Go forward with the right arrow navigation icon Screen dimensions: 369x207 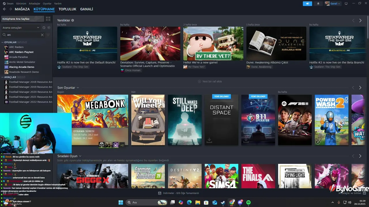(10, 9)
